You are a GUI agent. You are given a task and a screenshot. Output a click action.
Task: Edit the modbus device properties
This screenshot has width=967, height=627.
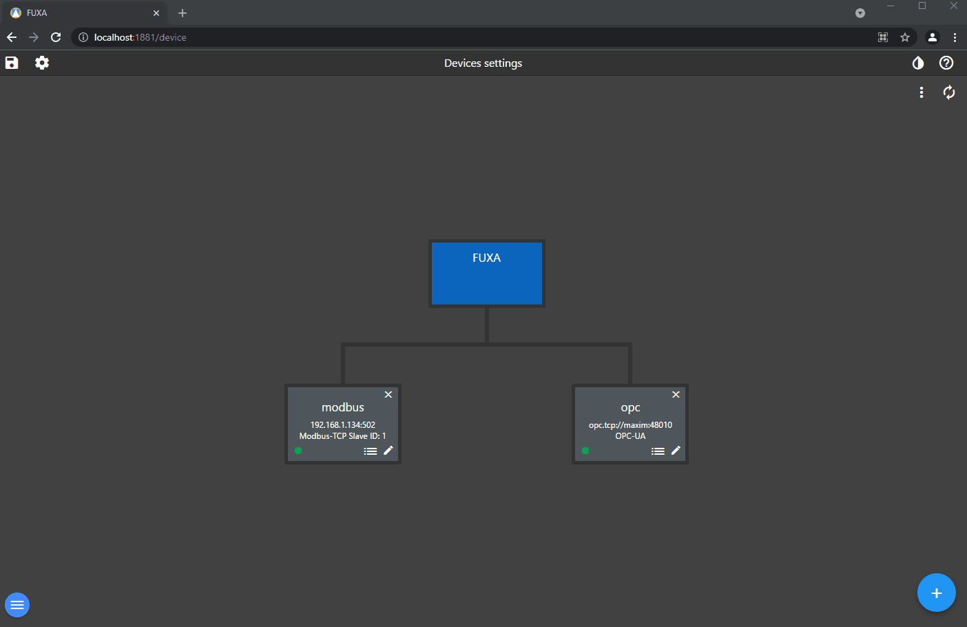(x=388, y=451)
